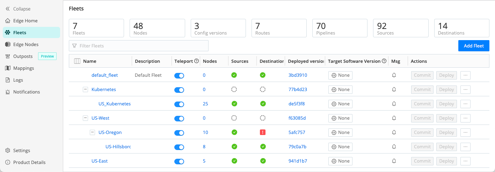Click the column selector icon beside Name

[77, 61]
